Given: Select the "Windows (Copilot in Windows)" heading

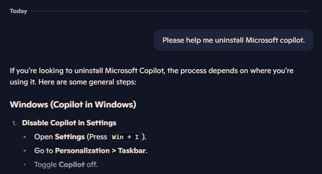Looking at the screenshot, I should point(73,105).
